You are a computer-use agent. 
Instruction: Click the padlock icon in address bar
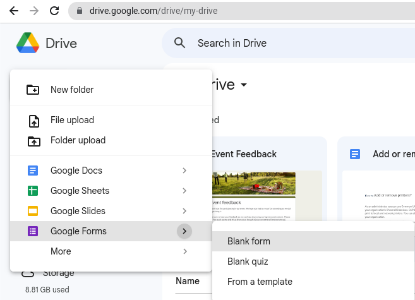79,11
